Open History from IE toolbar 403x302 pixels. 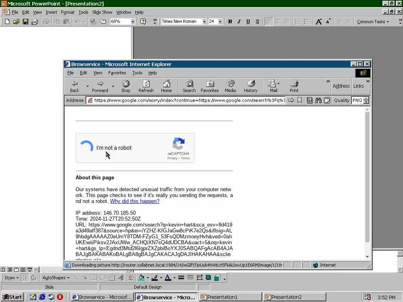[x=251, y=86]
